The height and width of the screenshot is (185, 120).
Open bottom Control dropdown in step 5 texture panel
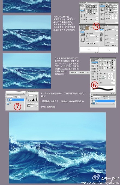click(x=92, y=44)
